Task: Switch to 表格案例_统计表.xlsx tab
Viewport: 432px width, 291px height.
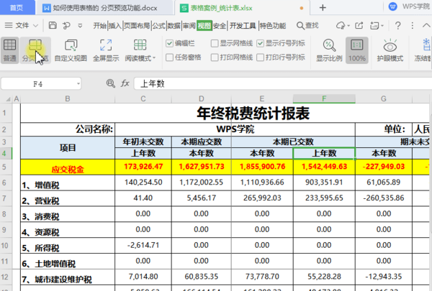Action: [x=242, y=8]
